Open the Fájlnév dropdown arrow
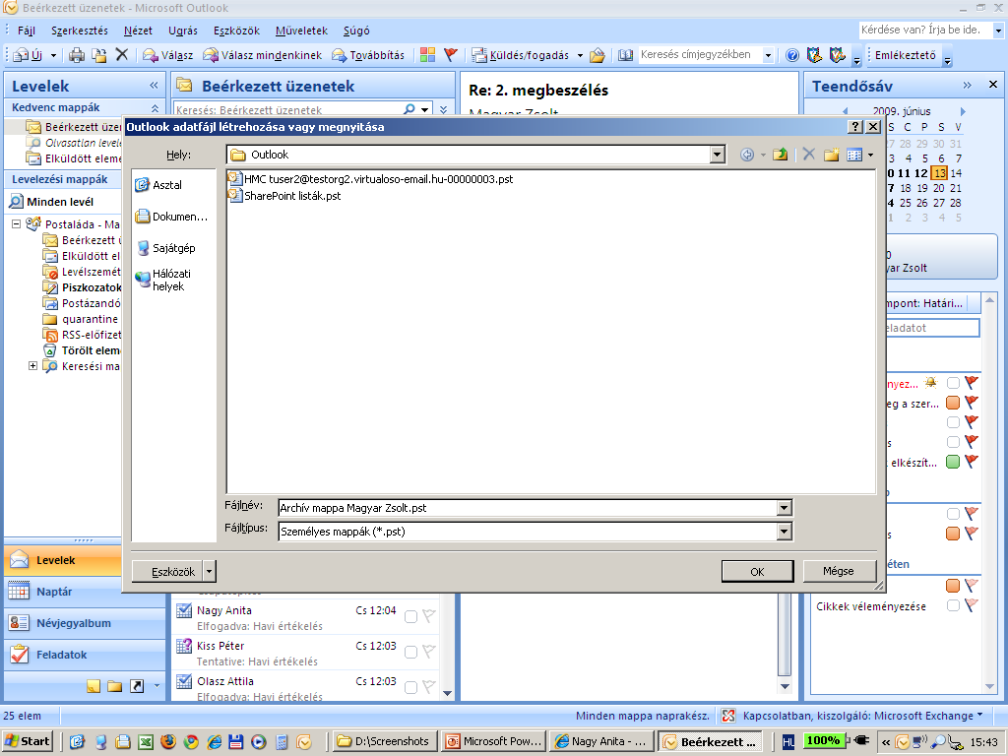The height and width of the screenshot is (756, 1008). click(784, 508)
